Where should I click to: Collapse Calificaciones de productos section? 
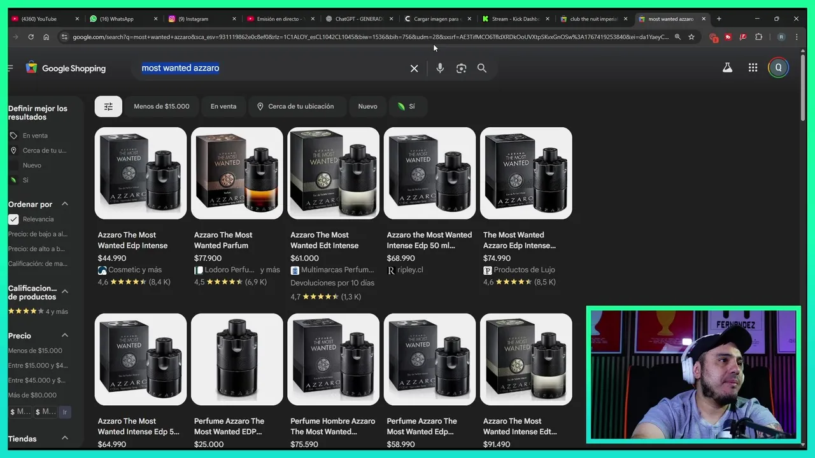click(65, 292)
